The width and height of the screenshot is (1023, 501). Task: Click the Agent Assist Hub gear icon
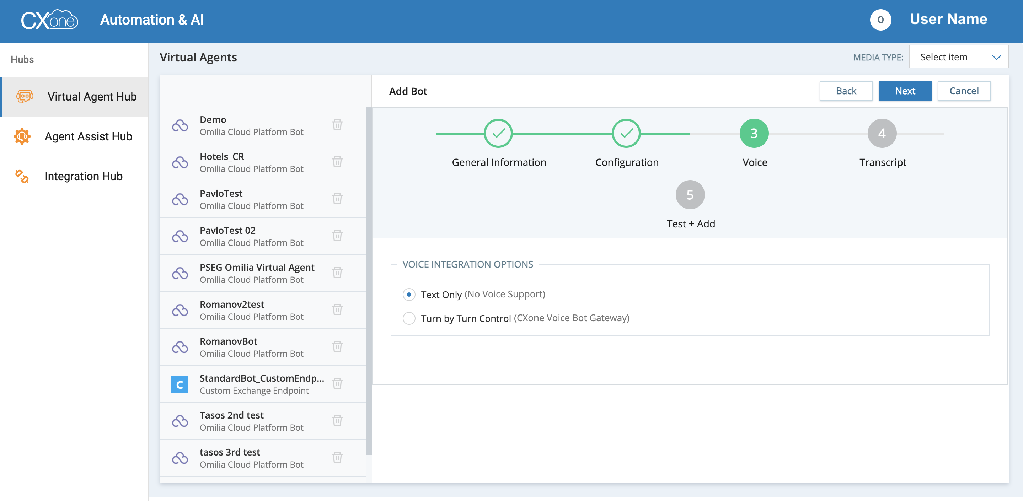point(22,136)
